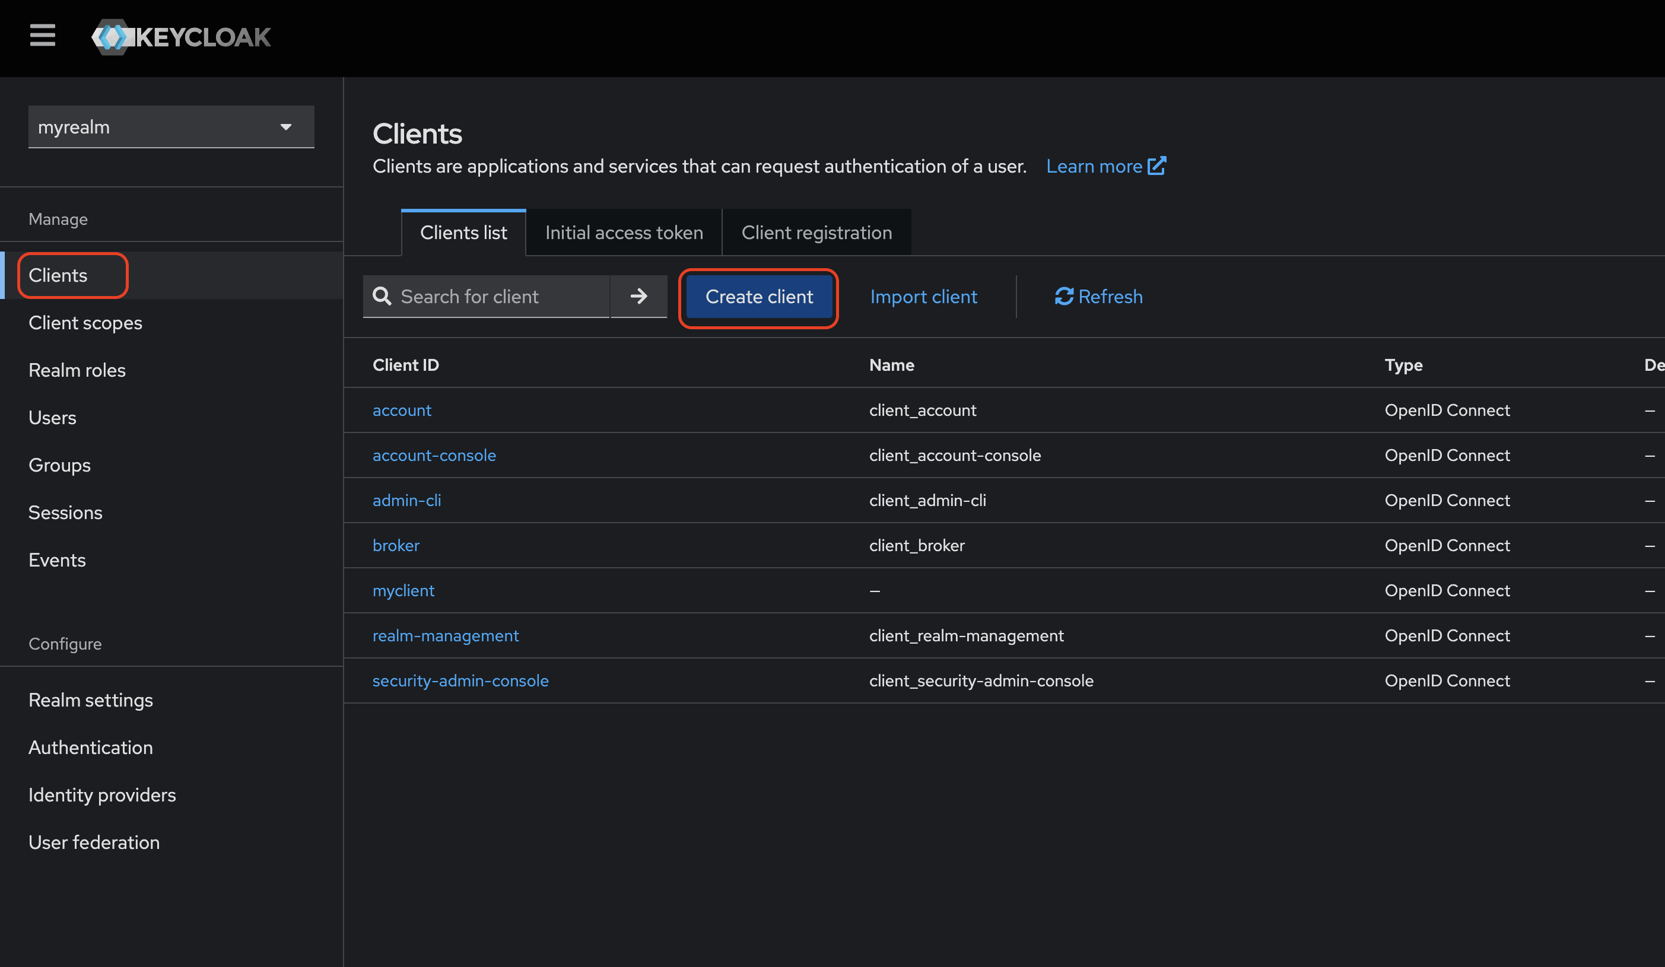Open Identity providers page
The height and width of the screenshot is (967, 1665).
(x=172, y=796)
